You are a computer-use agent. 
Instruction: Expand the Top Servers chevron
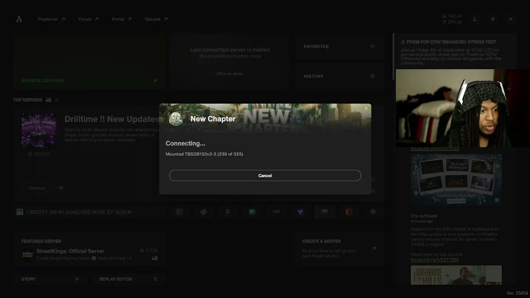pyautogui.click(x=57, y=100)
